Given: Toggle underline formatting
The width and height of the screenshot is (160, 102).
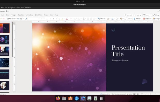Looking at the screenshot, I should (59, 19).
